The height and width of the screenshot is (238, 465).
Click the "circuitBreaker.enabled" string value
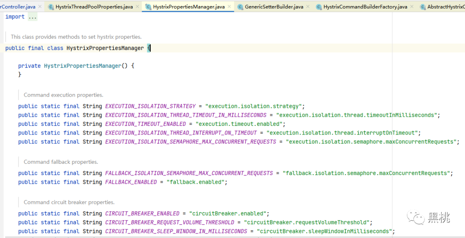coord(228,213)
